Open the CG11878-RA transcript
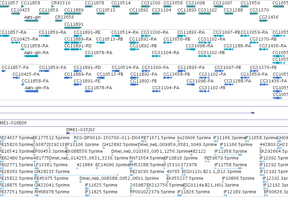The image size is (288, 197). click(x=89, y=56)
